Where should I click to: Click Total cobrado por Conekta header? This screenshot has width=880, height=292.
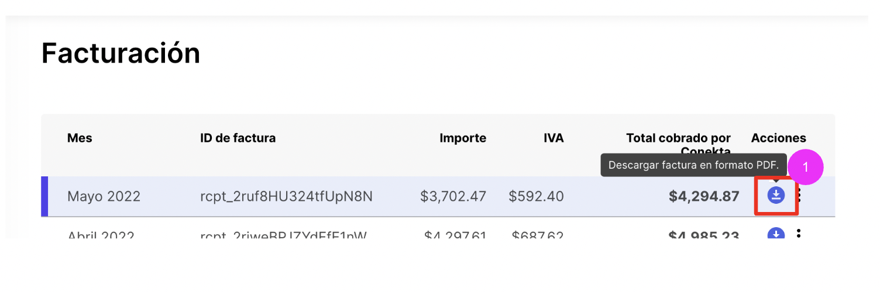tap(678, 139)
